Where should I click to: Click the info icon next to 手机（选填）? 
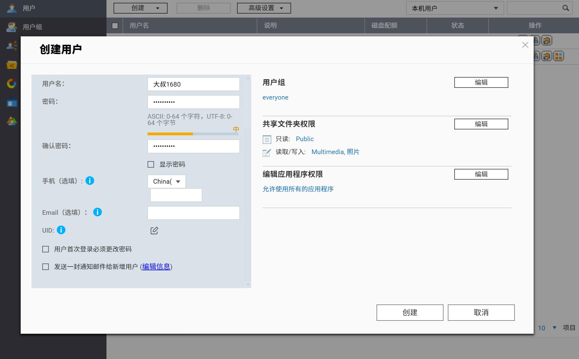click(90, 181)
